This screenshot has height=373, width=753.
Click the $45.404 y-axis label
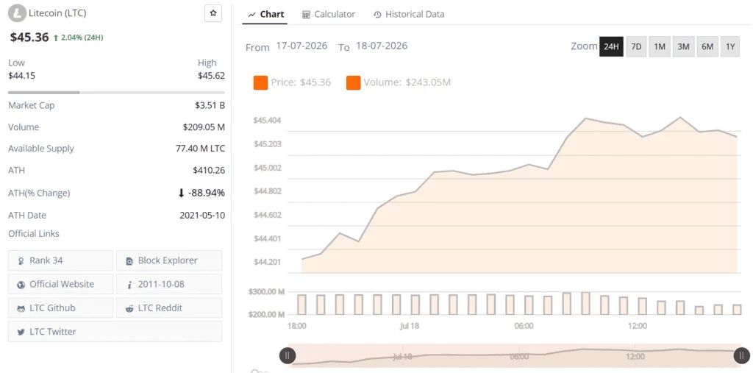268,120
